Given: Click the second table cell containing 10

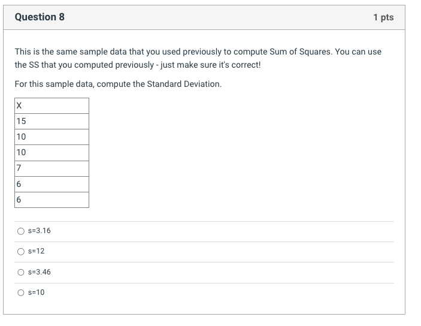Looking at the screenshot, I should [x=52, y=153].
